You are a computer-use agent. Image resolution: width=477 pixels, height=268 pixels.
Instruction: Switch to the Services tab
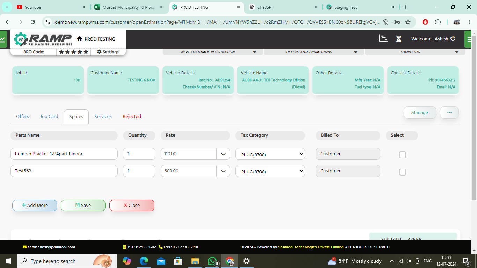click(103, 116)
